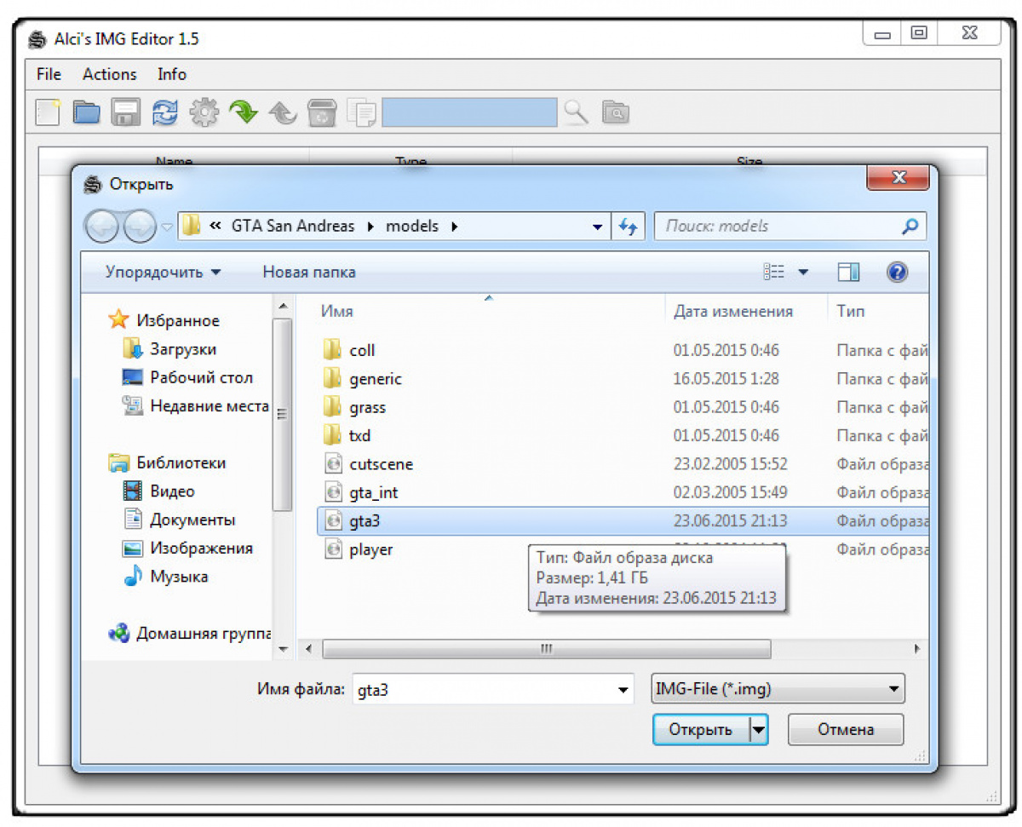Click the models breadcrumb segment
This screenshot has height=827, width=1022.
click(412, 227)
